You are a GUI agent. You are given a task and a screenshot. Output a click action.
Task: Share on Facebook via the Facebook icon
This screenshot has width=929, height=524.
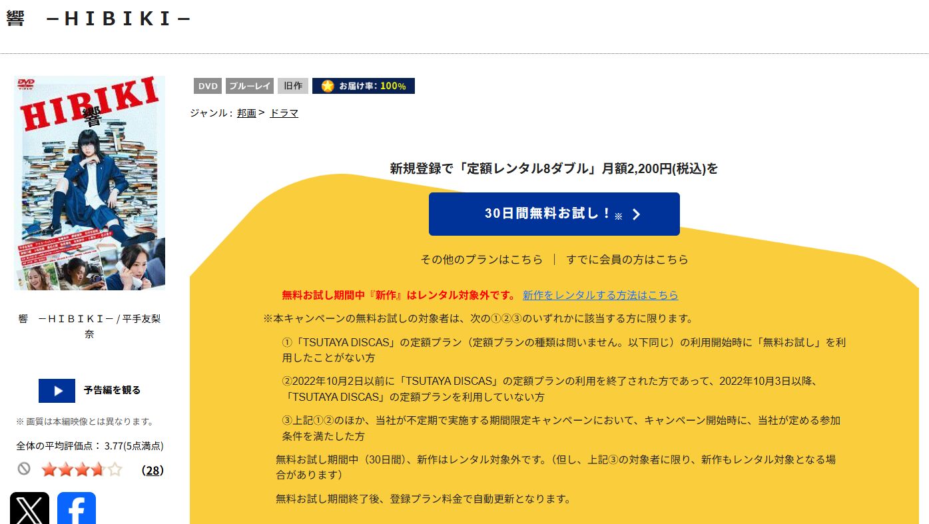coord(77,508)
